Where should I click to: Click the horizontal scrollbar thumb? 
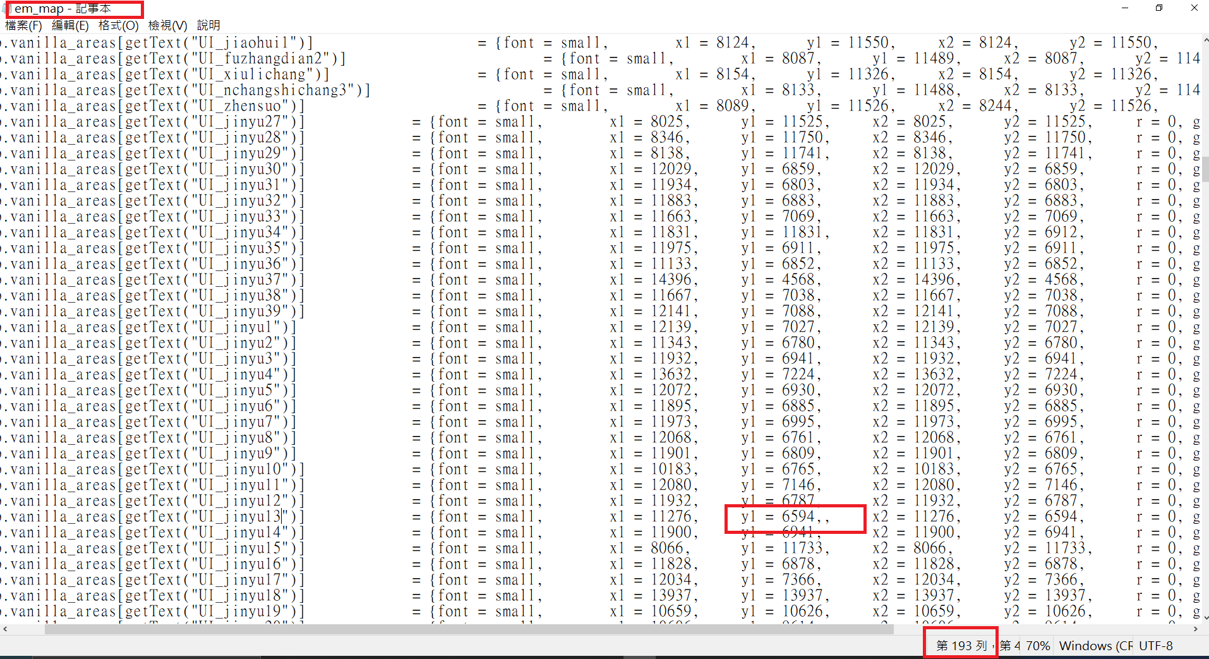[469, 629]
